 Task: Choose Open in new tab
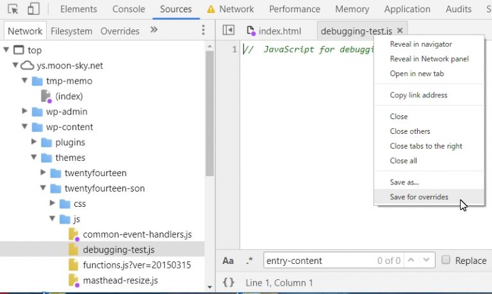(x=429, y=74)
